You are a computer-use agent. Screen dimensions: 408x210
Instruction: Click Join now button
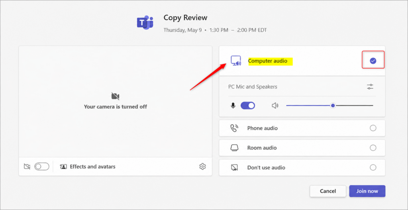(367, 191)
